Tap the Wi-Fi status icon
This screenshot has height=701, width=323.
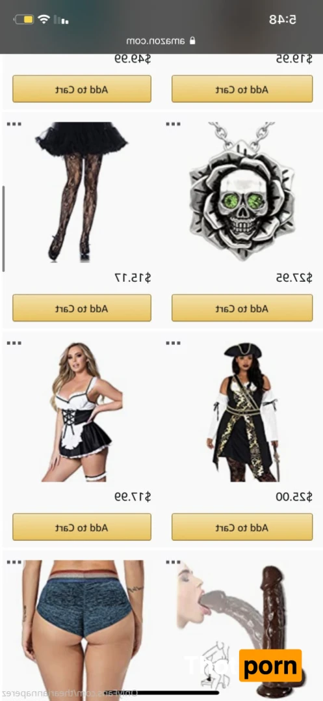point(44,20)
